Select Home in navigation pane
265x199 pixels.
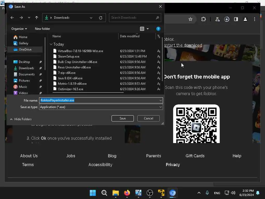(23, 37)
